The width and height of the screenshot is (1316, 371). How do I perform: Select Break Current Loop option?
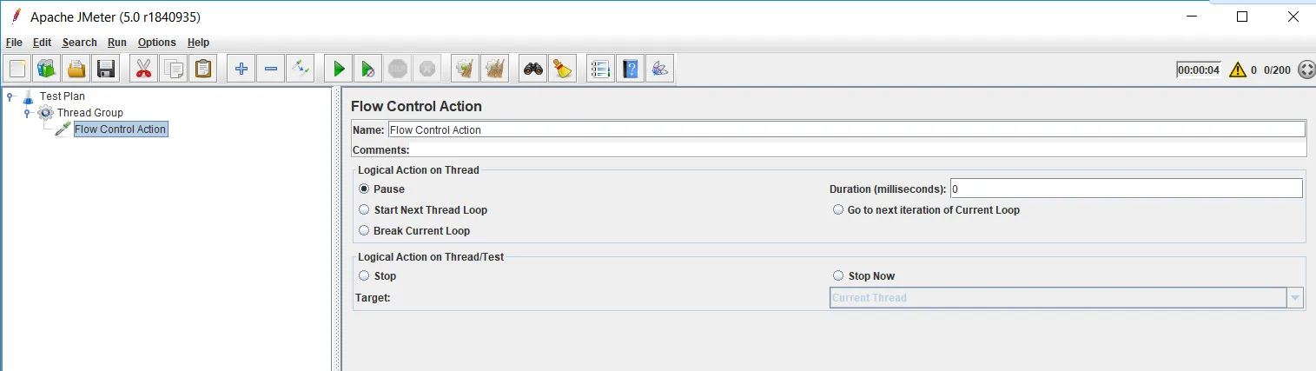(364, 230)
